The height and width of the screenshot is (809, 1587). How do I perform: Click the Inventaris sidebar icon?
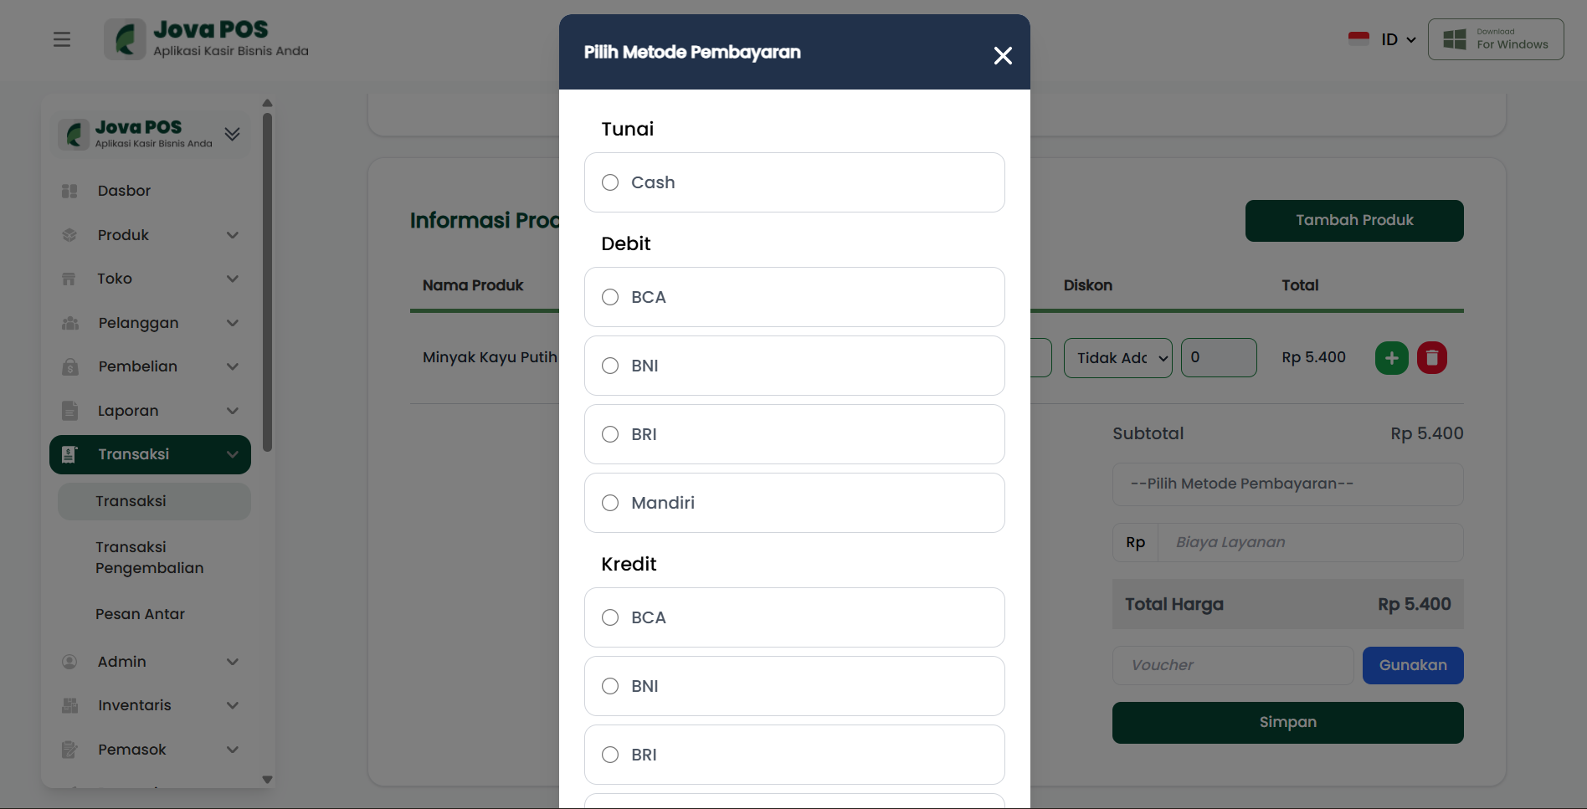(x=69, y=705)
